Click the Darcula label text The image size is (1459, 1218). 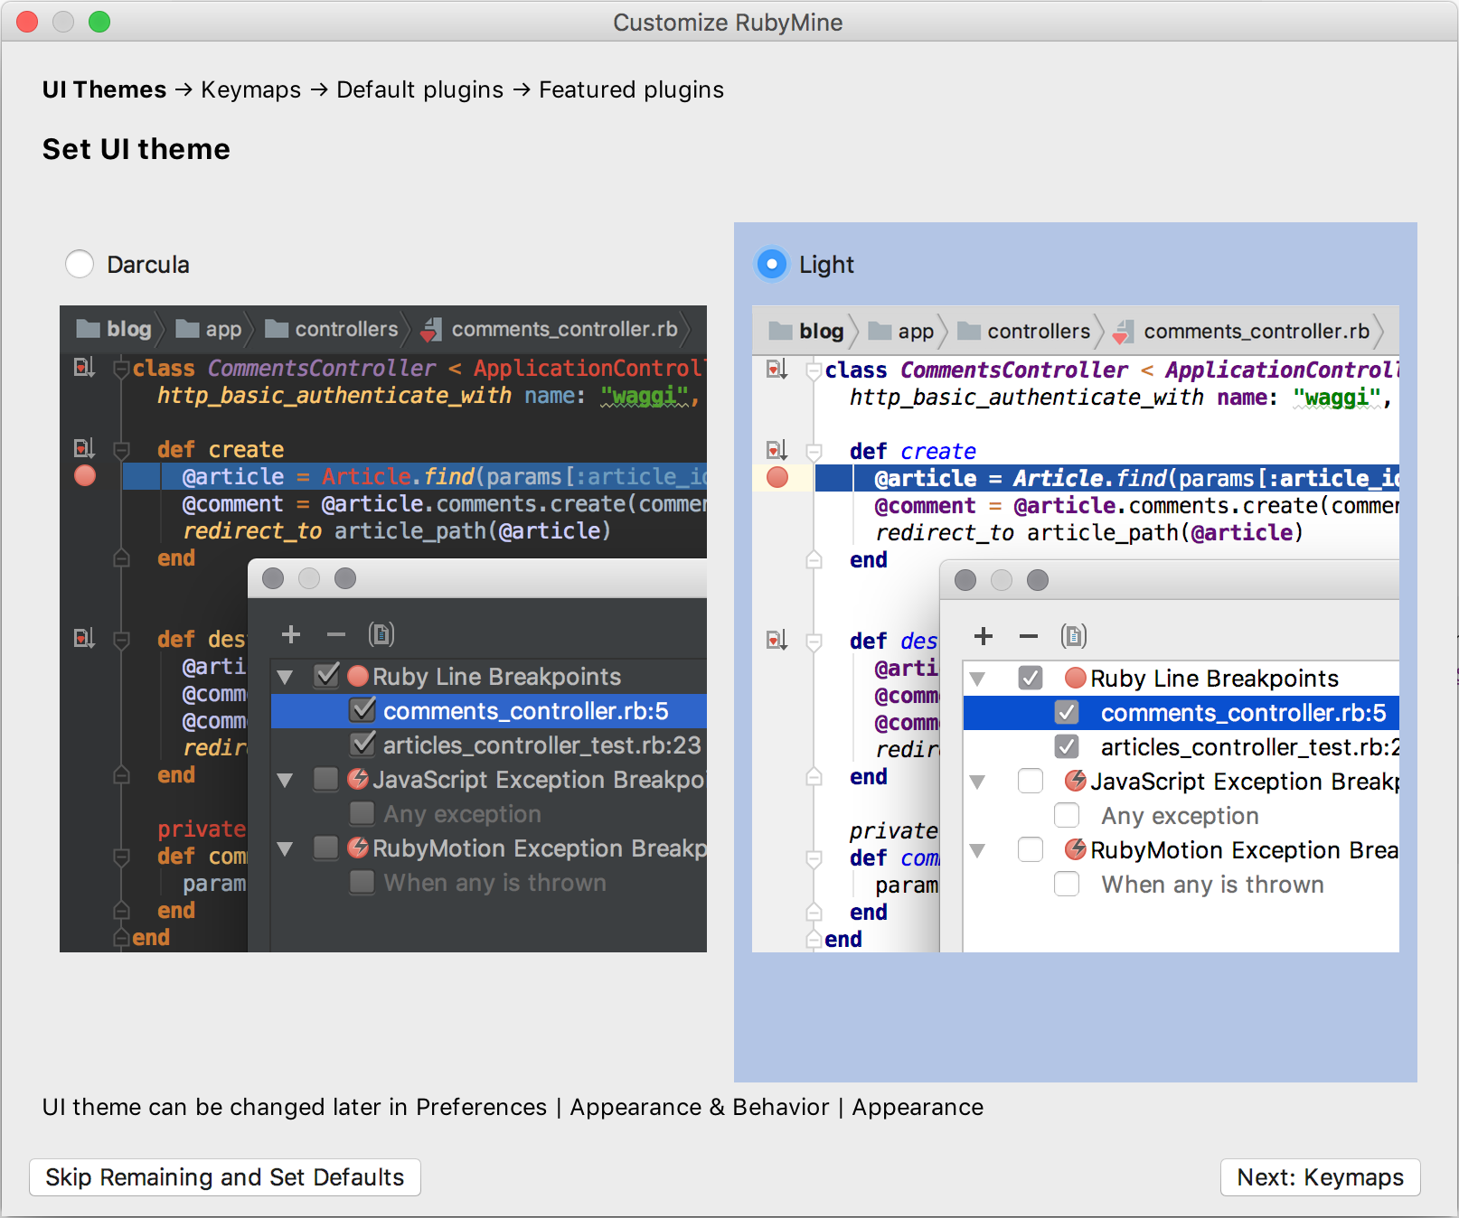coord(148,265)
